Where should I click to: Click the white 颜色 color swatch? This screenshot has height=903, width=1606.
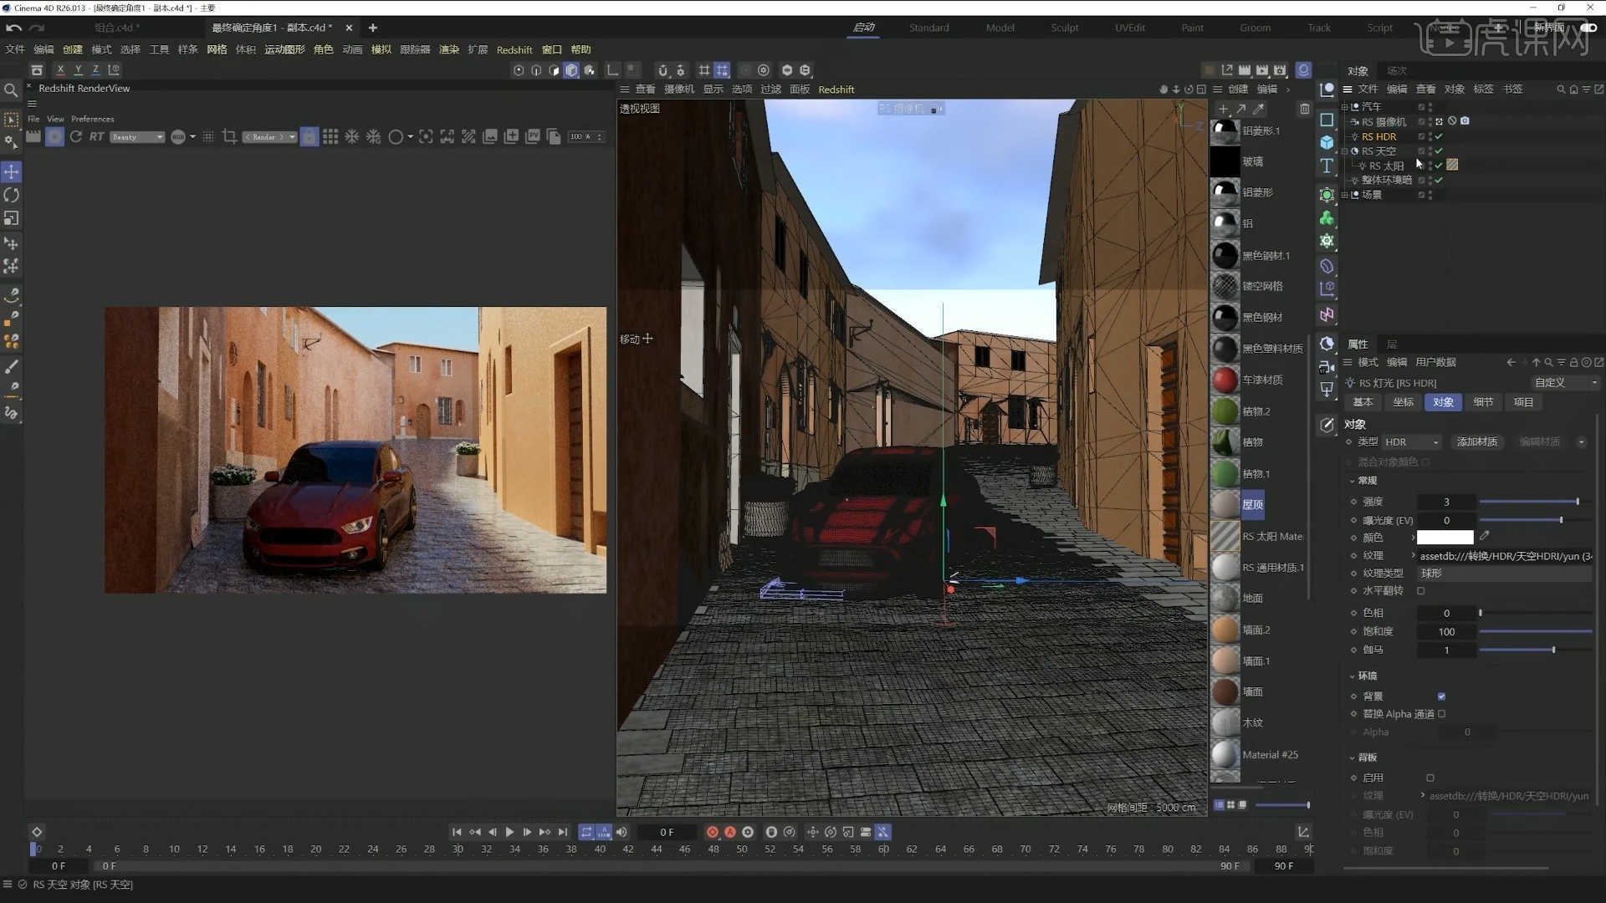click(1445, 537)
